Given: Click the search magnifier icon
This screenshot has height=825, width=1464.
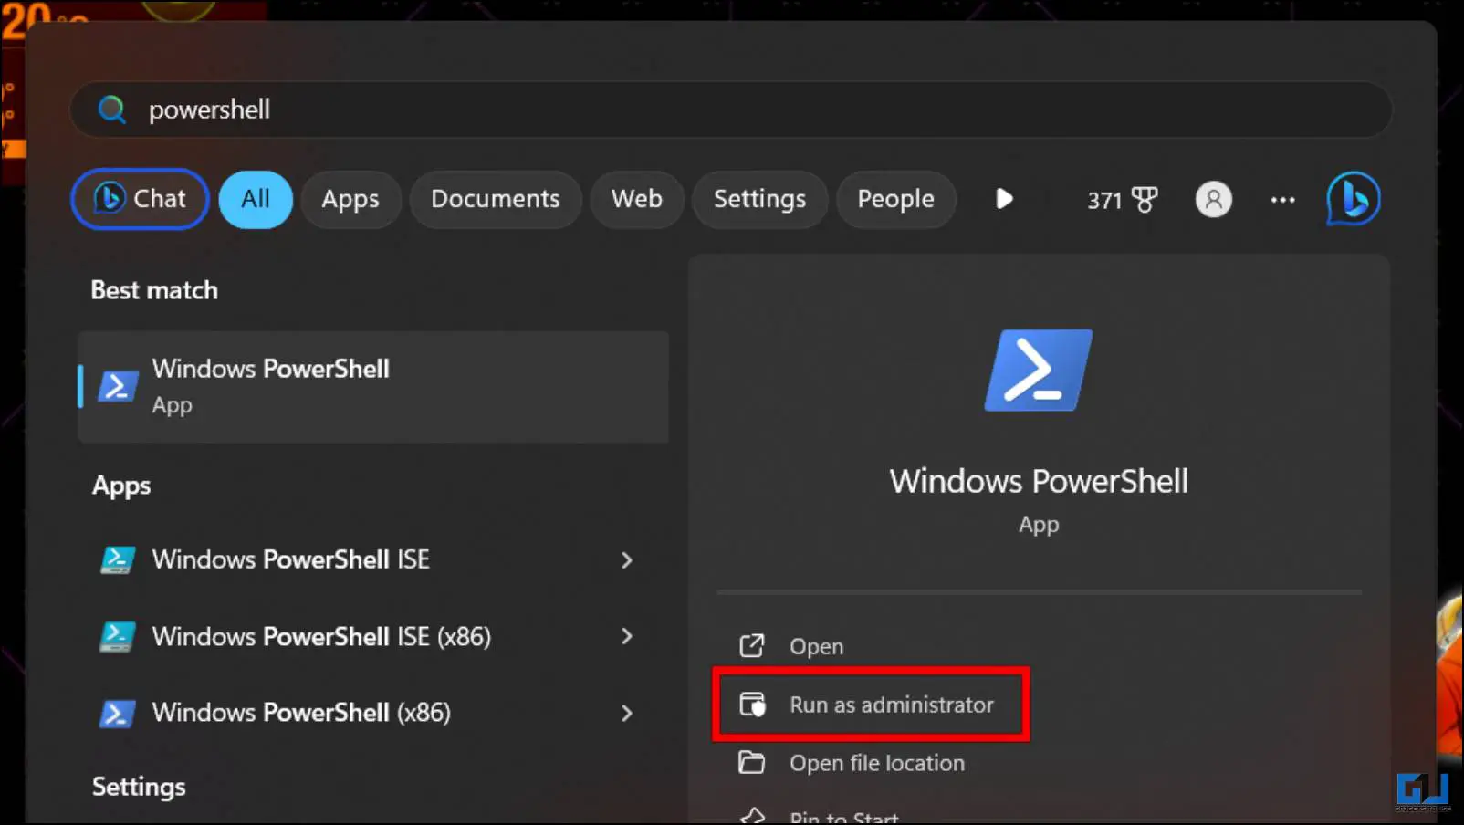Looking at the screenshot, I should click(x=111, y=110).
